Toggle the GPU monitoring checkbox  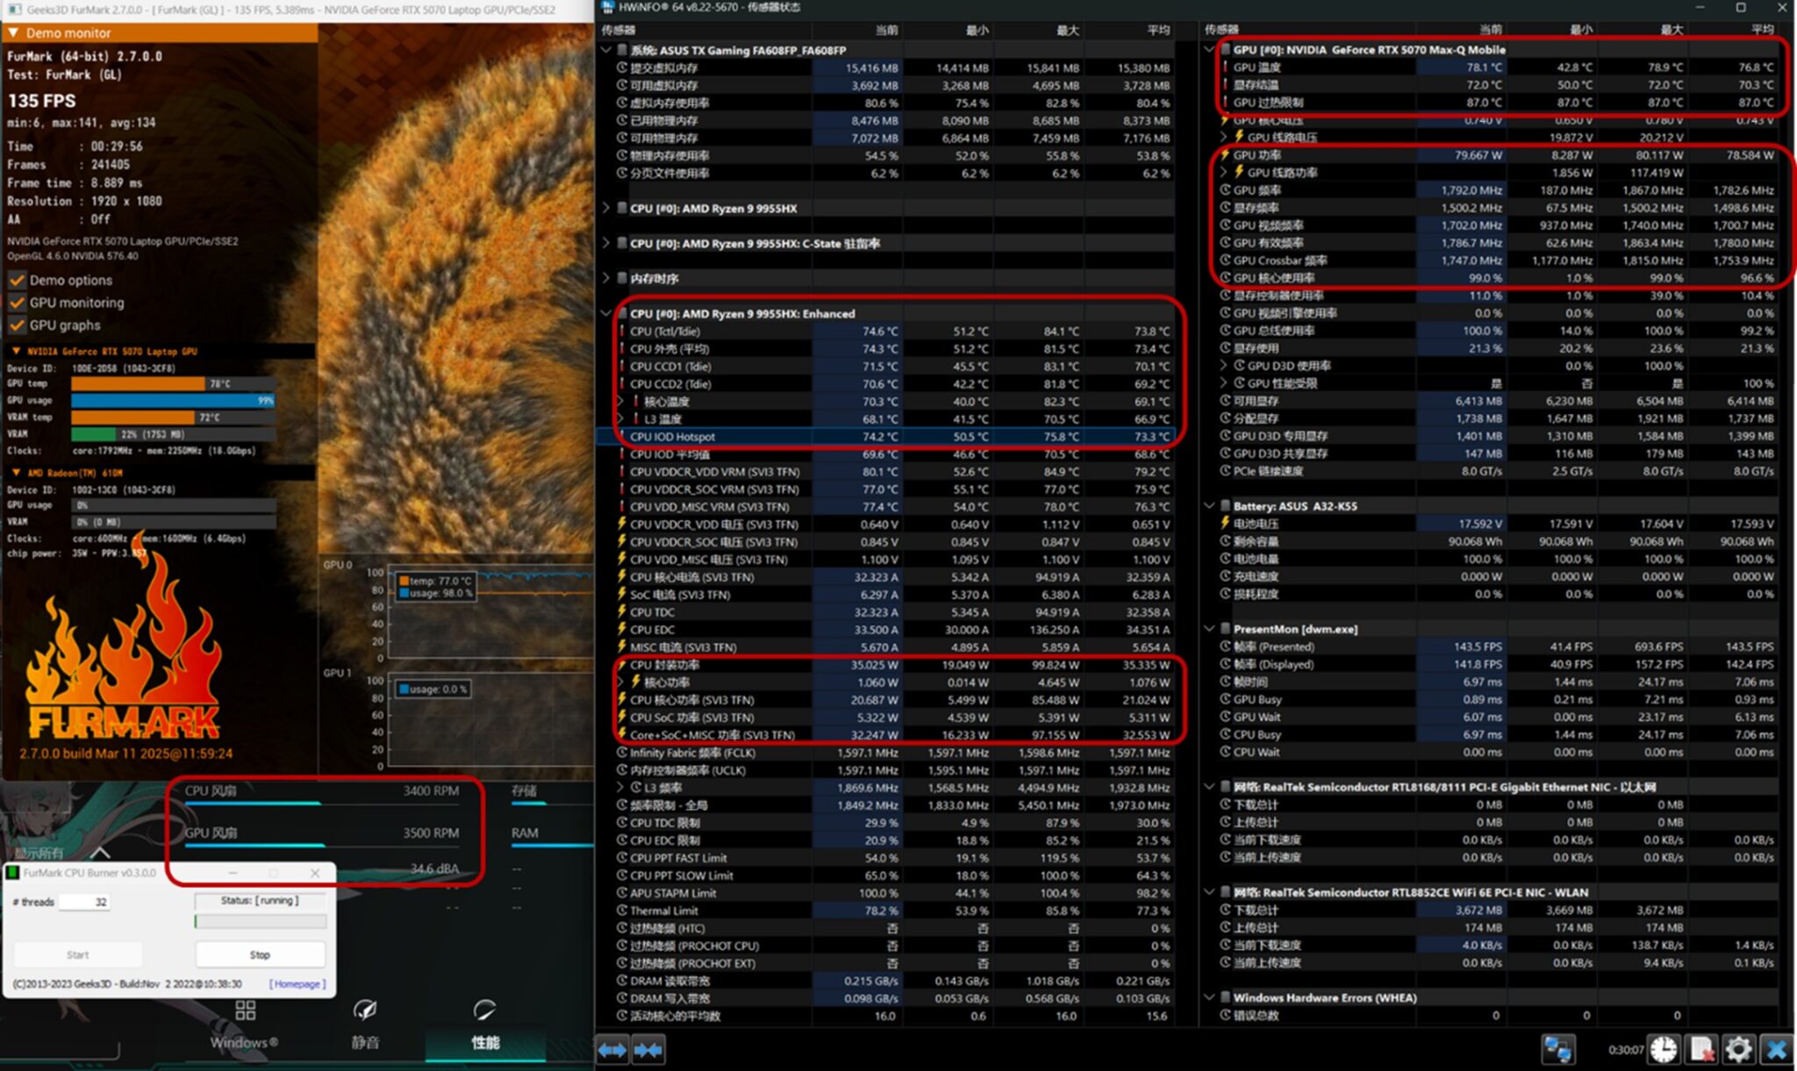17,303
